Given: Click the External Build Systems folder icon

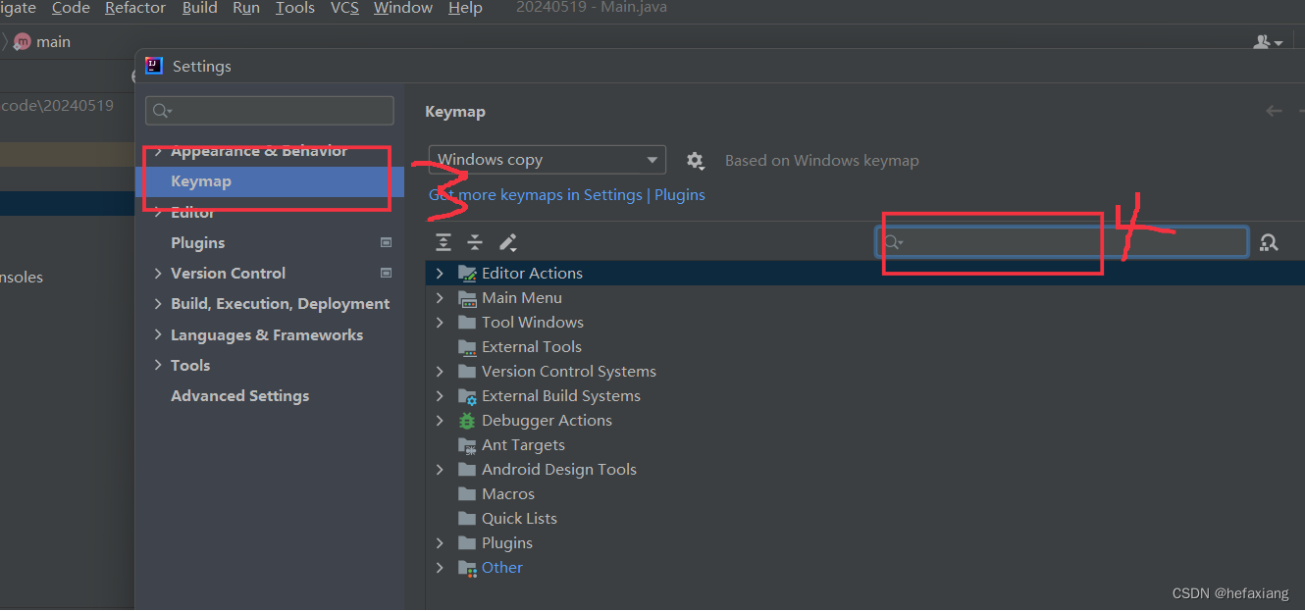Looking at the screenshot, I should (467, 396).
